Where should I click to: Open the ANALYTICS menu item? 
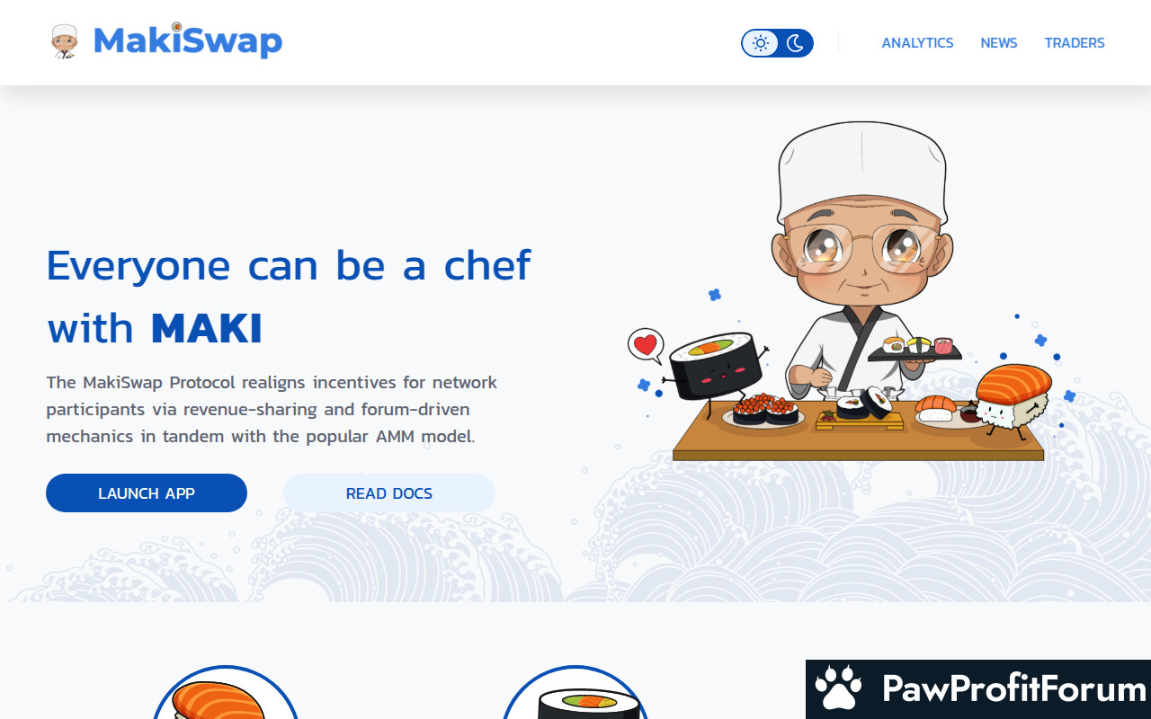point(917,43)
